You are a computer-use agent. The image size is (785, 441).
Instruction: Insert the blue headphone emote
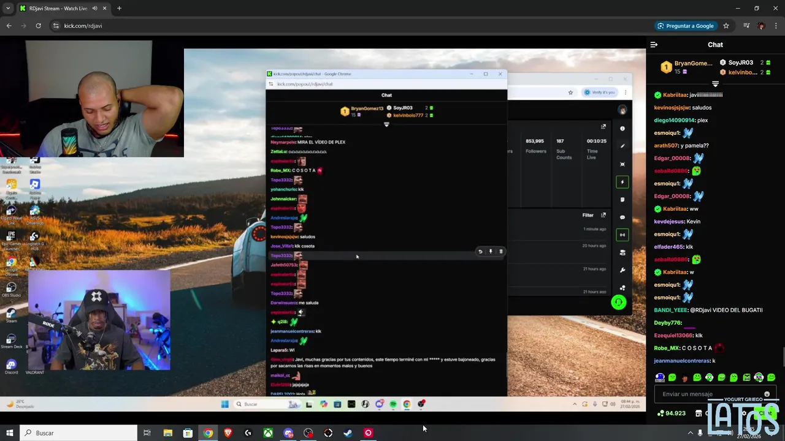point(660,377)
